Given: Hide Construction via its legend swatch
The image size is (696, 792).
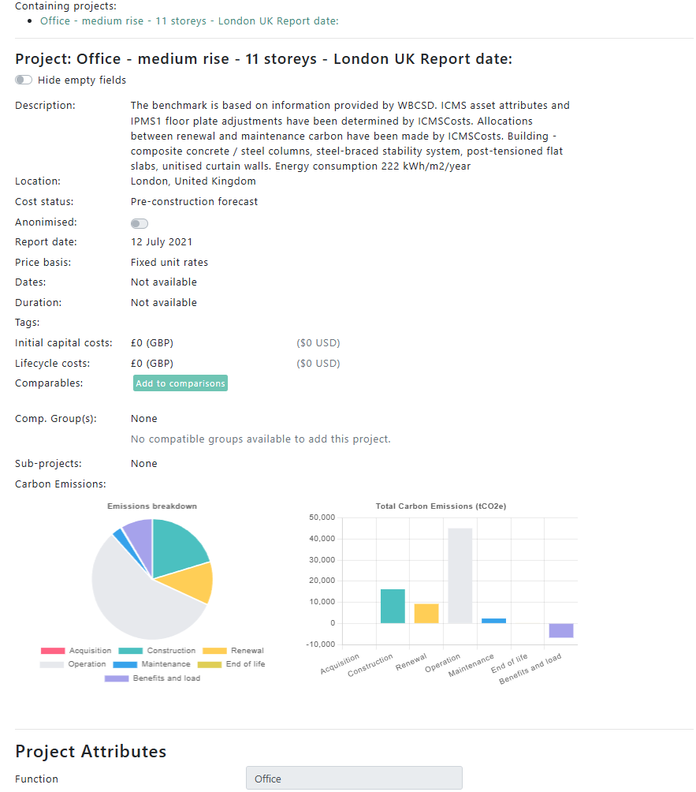Looking at the screenshot, I should coord(131,651).
